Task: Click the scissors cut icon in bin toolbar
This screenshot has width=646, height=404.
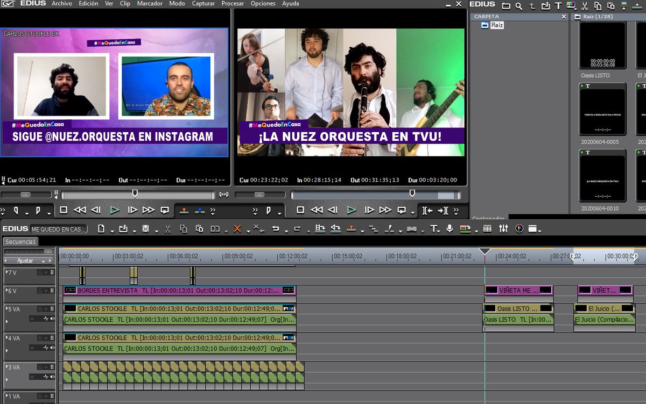Action: [x=585, y=6]
